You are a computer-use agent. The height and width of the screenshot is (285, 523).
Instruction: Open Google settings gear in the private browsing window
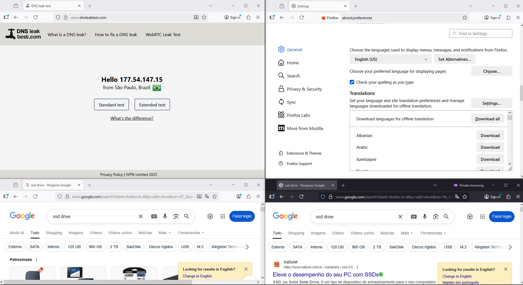[470, 217]
